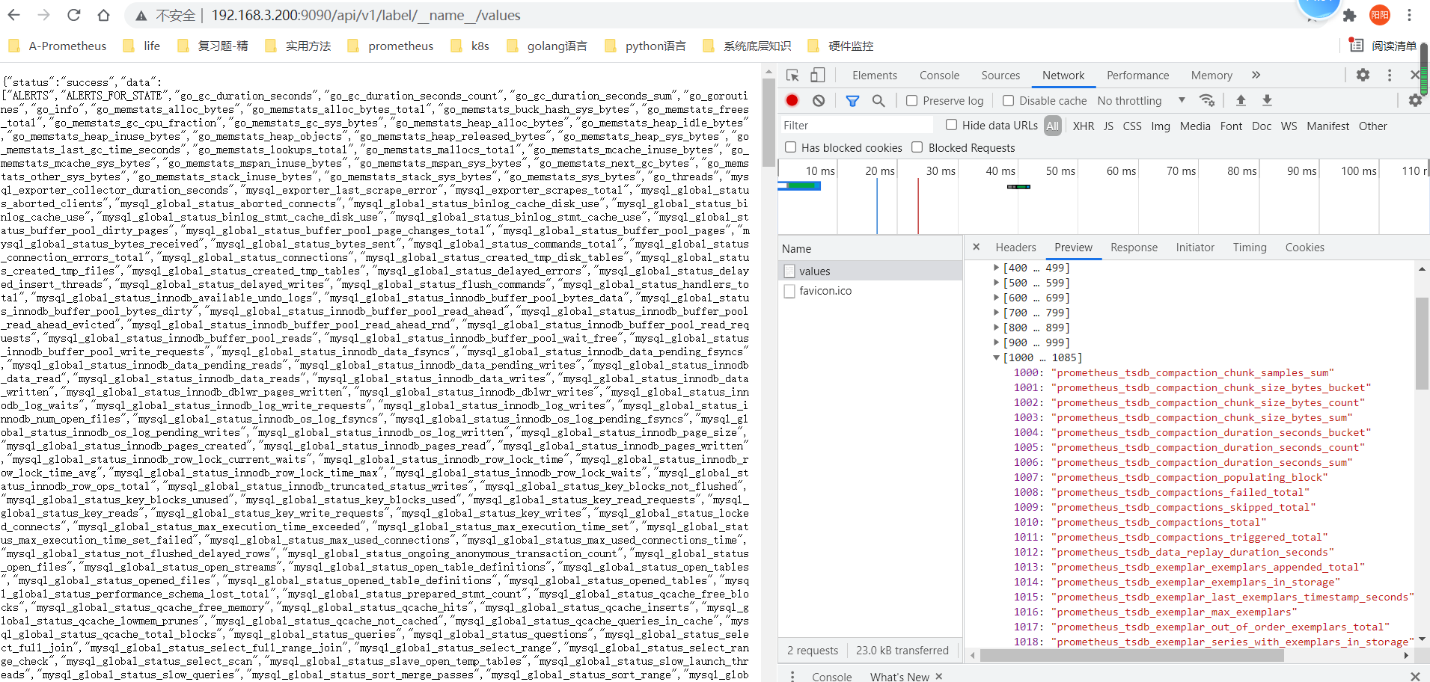Enable the Disable cache checkbox
This screenshot has width=1430, height=682.
1008,100
